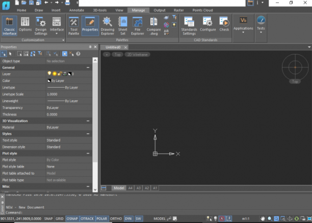Toggle SW in status bar

(138, 218)
